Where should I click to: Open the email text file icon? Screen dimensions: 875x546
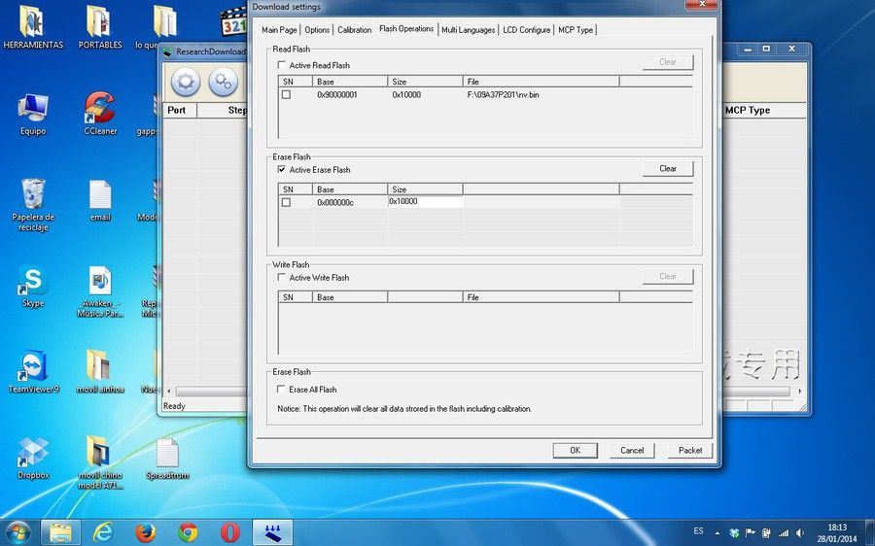100,201
